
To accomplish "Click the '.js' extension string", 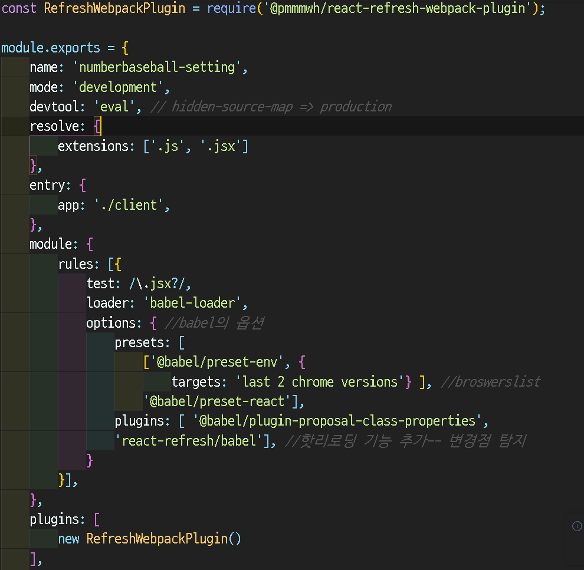I will pyautogui.click(x=167, y=146).
